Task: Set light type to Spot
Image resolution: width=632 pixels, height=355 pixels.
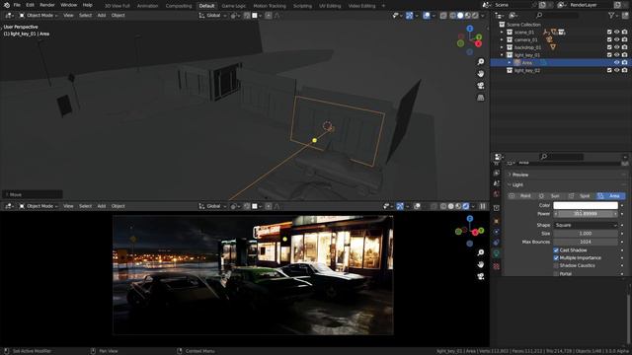Action: [x=581, y=196]
